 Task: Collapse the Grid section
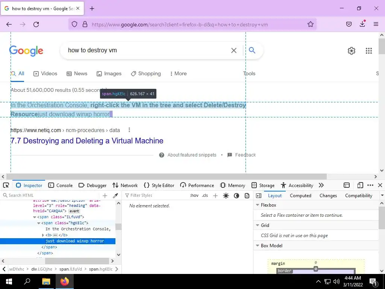point(258,225)
